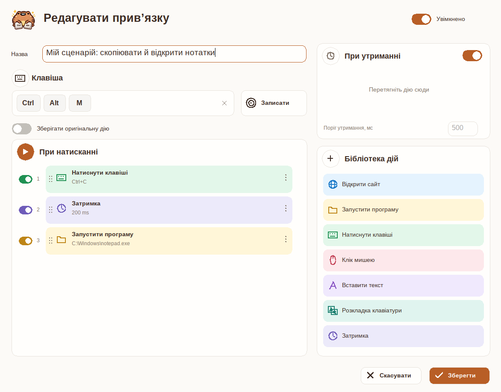Turn off step 2 Затримка toggle
The image size is (501, 392).
coord(26,210)
